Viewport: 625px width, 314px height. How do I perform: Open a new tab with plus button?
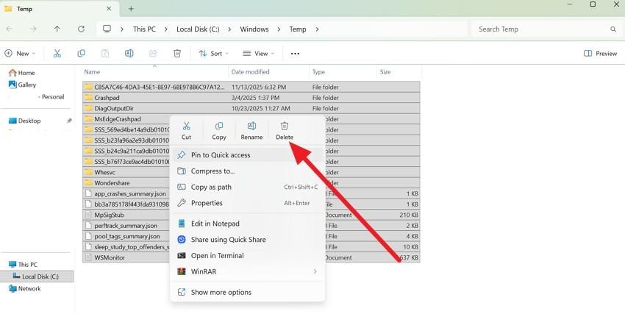[131, 8]
